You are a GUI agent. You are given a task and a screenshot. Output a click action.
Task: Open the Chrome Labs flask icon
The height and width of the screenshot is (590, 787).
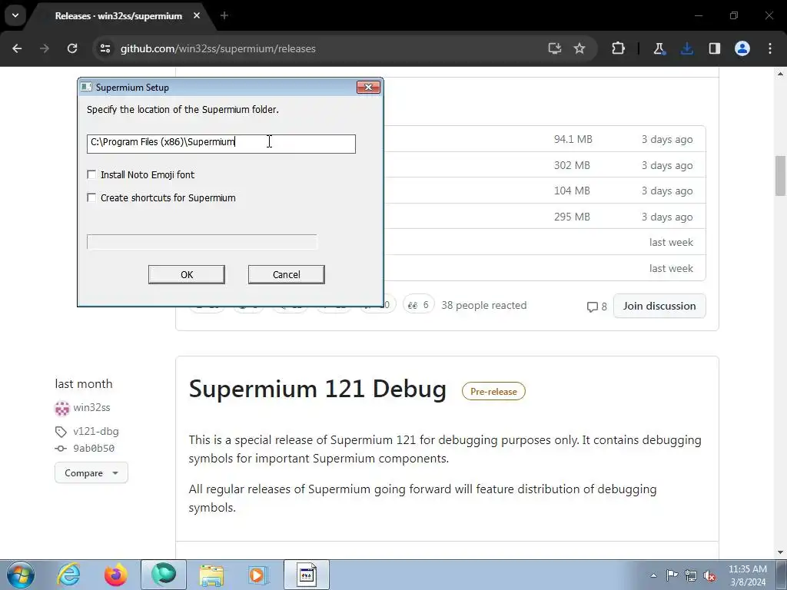pos(659,48)
